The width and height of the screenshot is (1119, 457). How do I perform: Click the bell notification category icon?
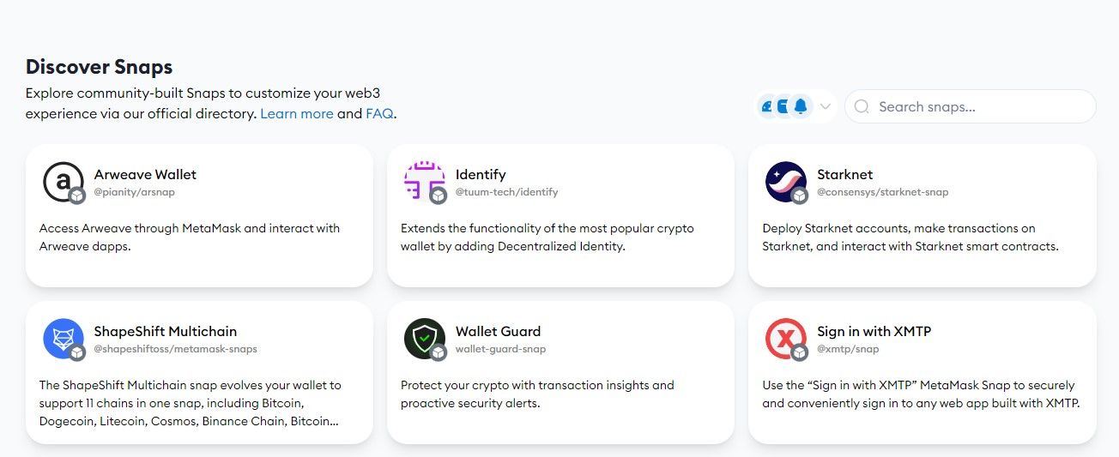point(801,106)
